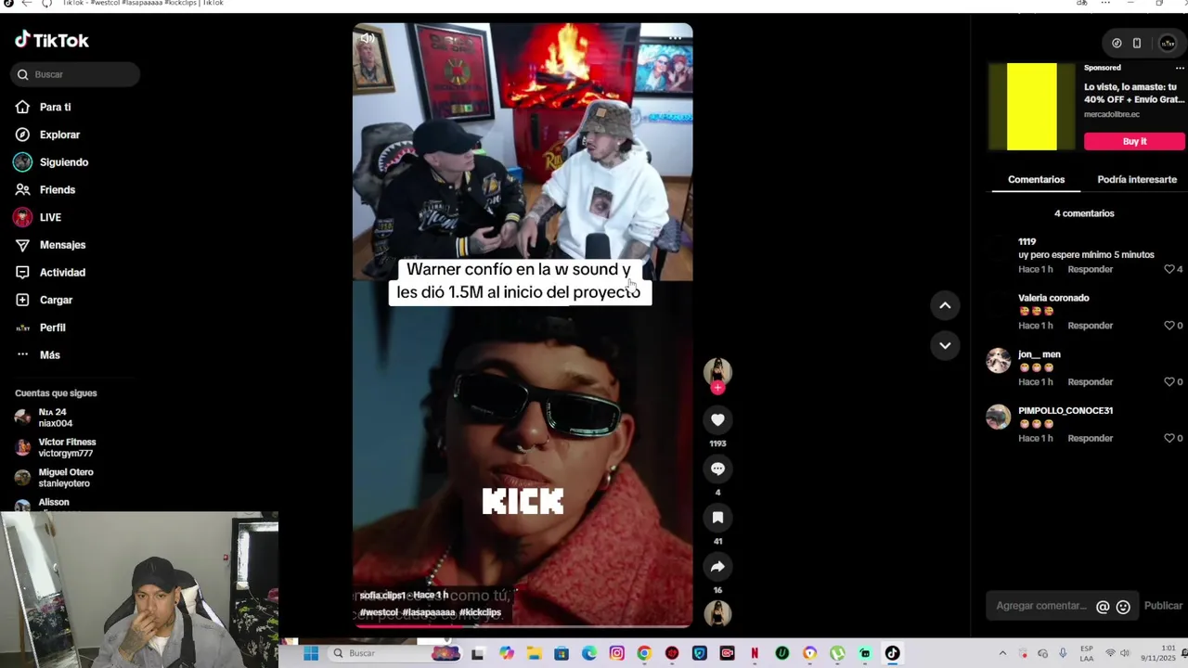Open profile avatar menu at top right
Screen dimensions: 1188x668
coord(1168,43)
